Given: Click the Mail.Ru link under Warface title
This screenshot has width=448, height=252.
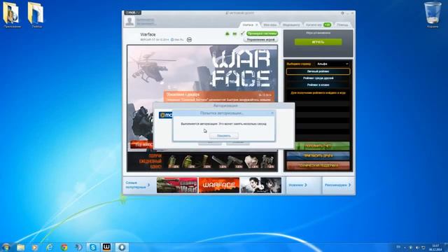Looking at the screenshot, I should click(x=177, y=40).
